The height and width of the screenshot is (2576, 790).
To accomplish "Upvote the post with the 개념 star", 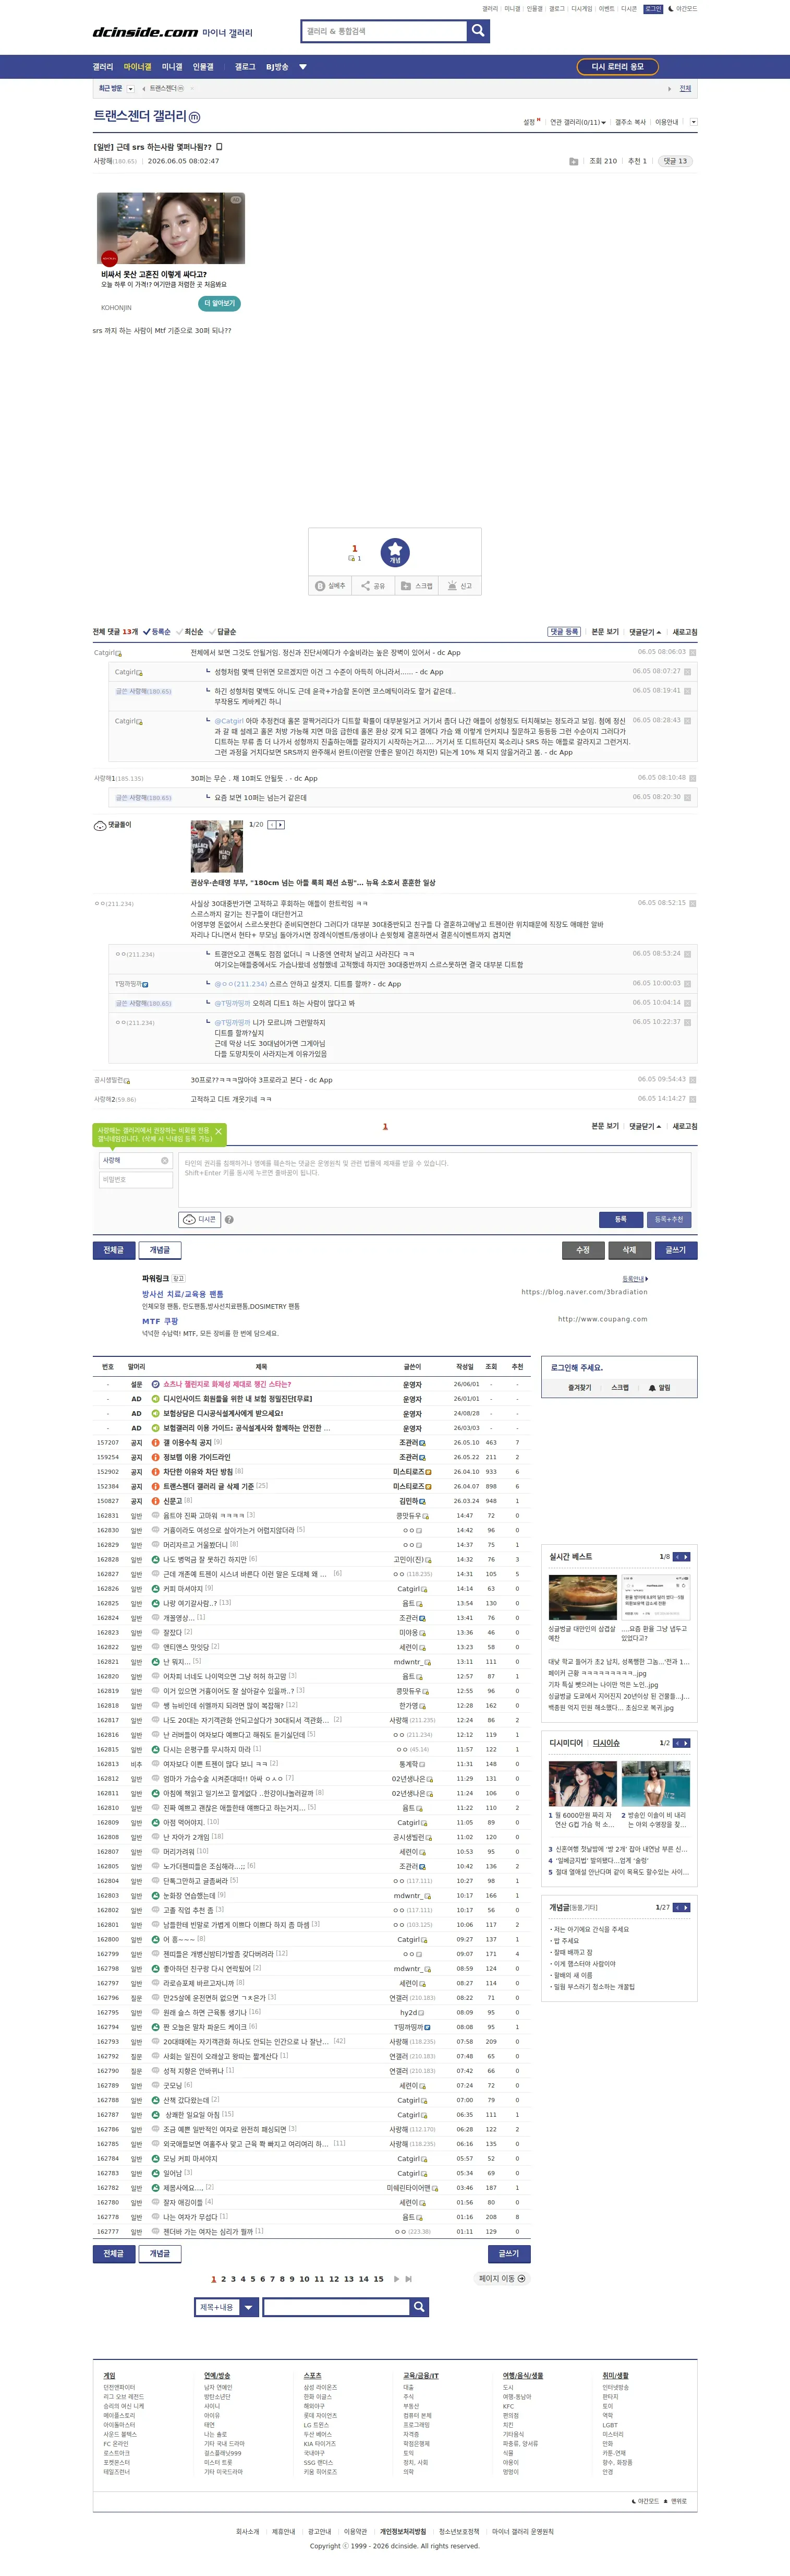I will [x=395, y=552].
